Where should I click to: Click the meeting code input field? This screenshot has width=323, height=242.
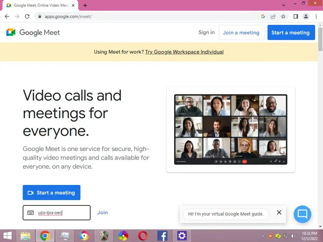[x=56, y=213]
